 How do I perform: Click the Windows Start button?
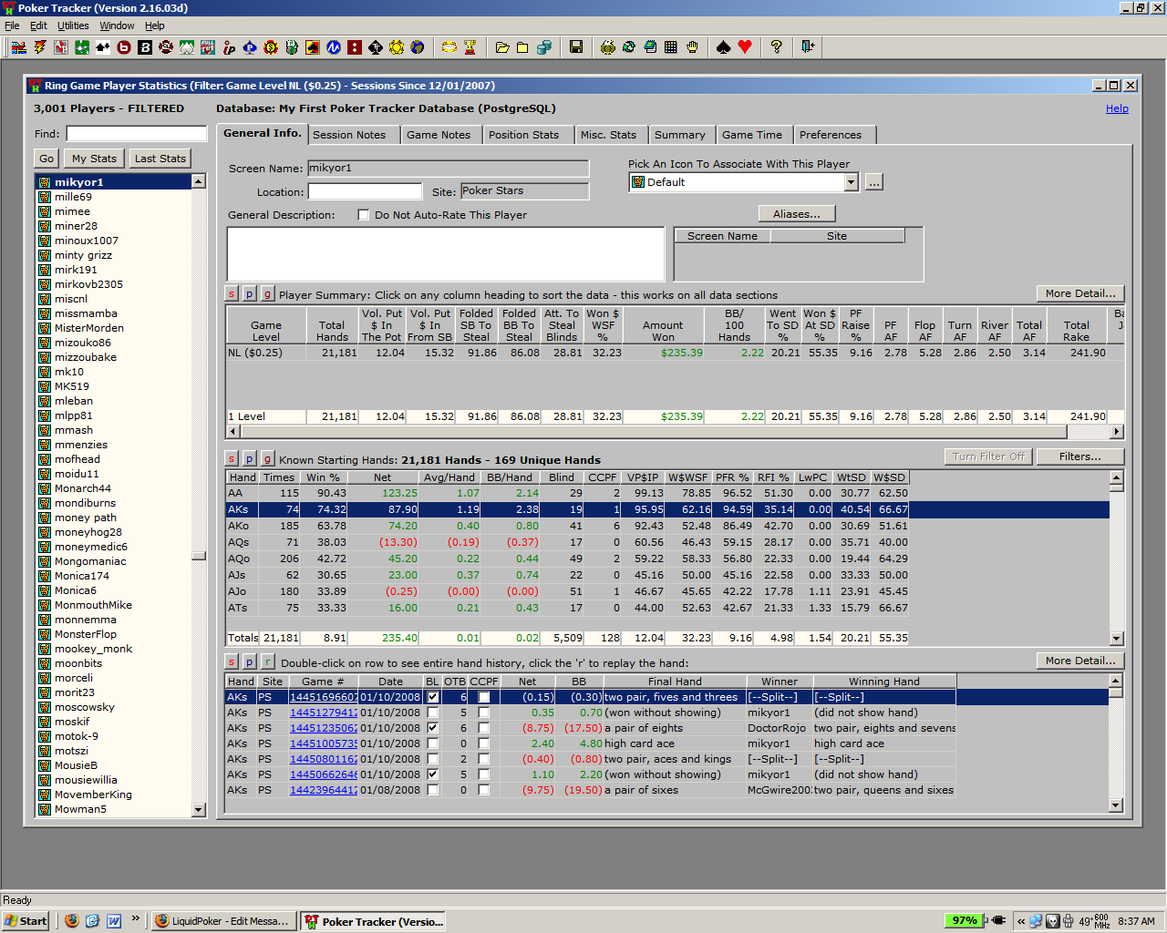[x=26, y=921]
